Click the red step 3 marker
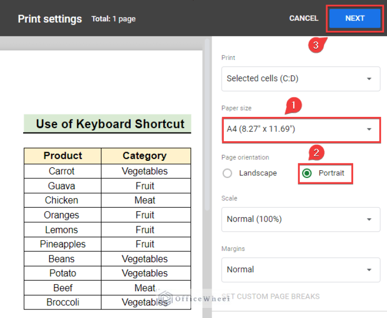387x318 pixels. [x=316, y=45]
